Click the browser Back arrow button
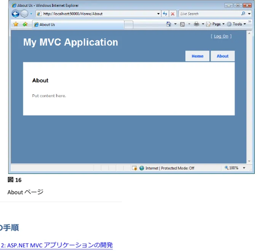The width and height of the screenshot is (257, 251). [x=15, y=14]
